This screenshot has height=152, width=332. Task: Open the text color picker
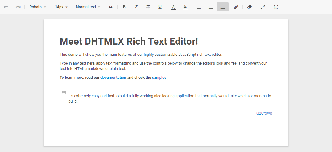click(x=173, y=7)
